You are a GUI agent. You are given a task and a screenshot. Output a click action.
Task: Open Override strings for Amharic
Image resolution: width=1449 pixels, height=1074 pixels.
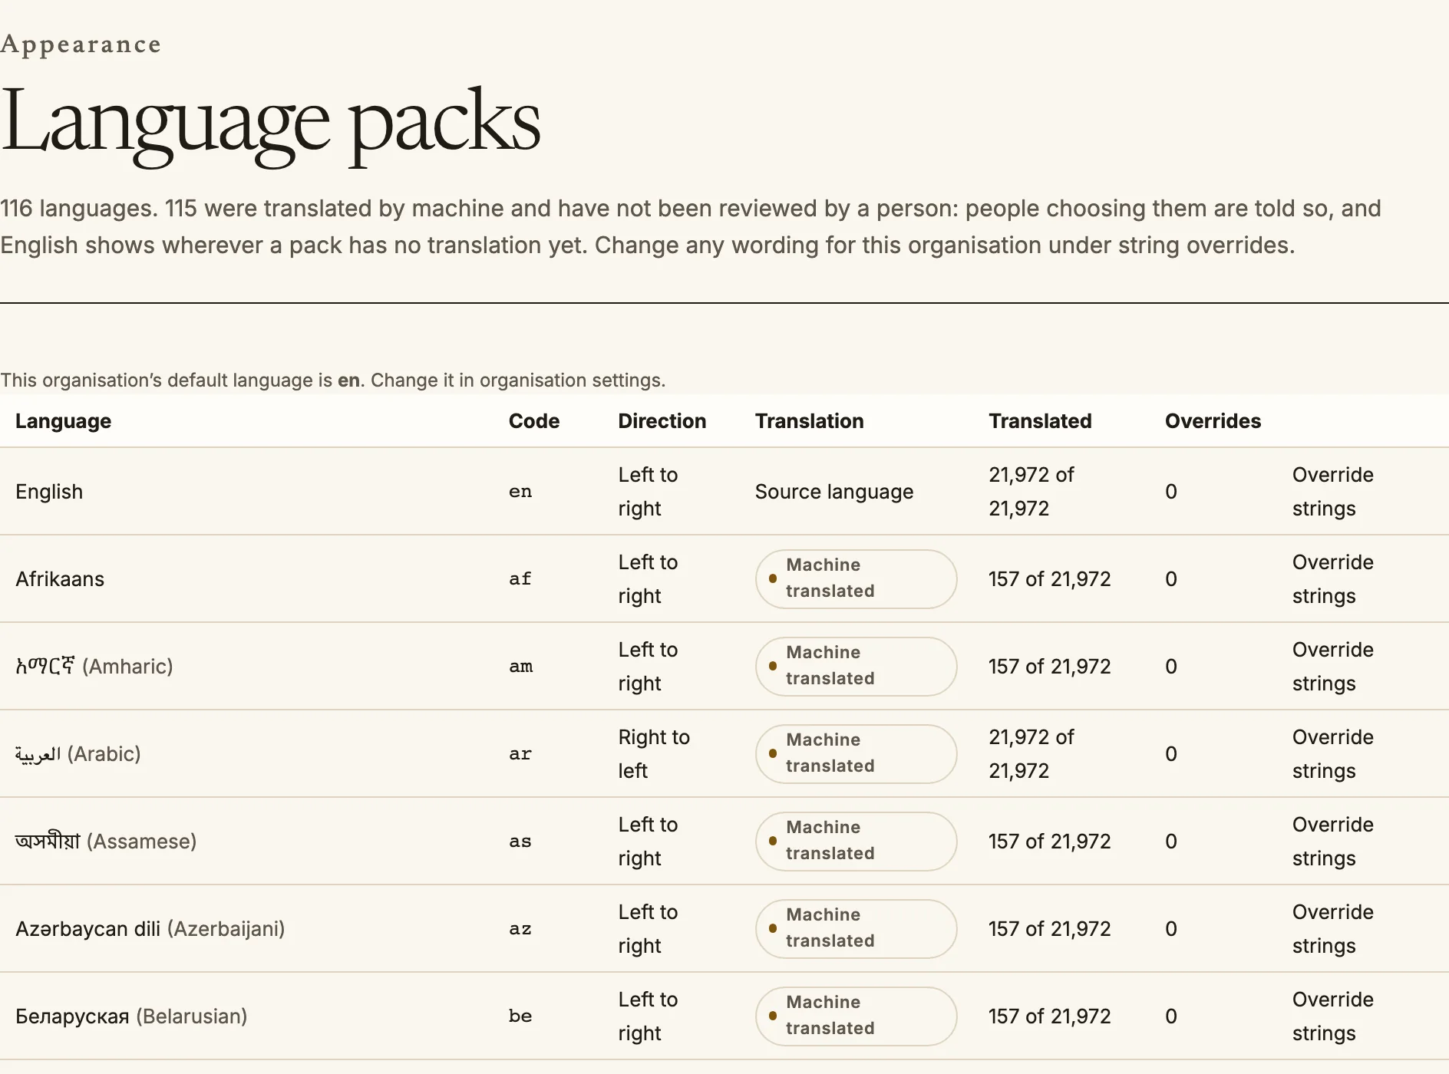coord(1332,667)
